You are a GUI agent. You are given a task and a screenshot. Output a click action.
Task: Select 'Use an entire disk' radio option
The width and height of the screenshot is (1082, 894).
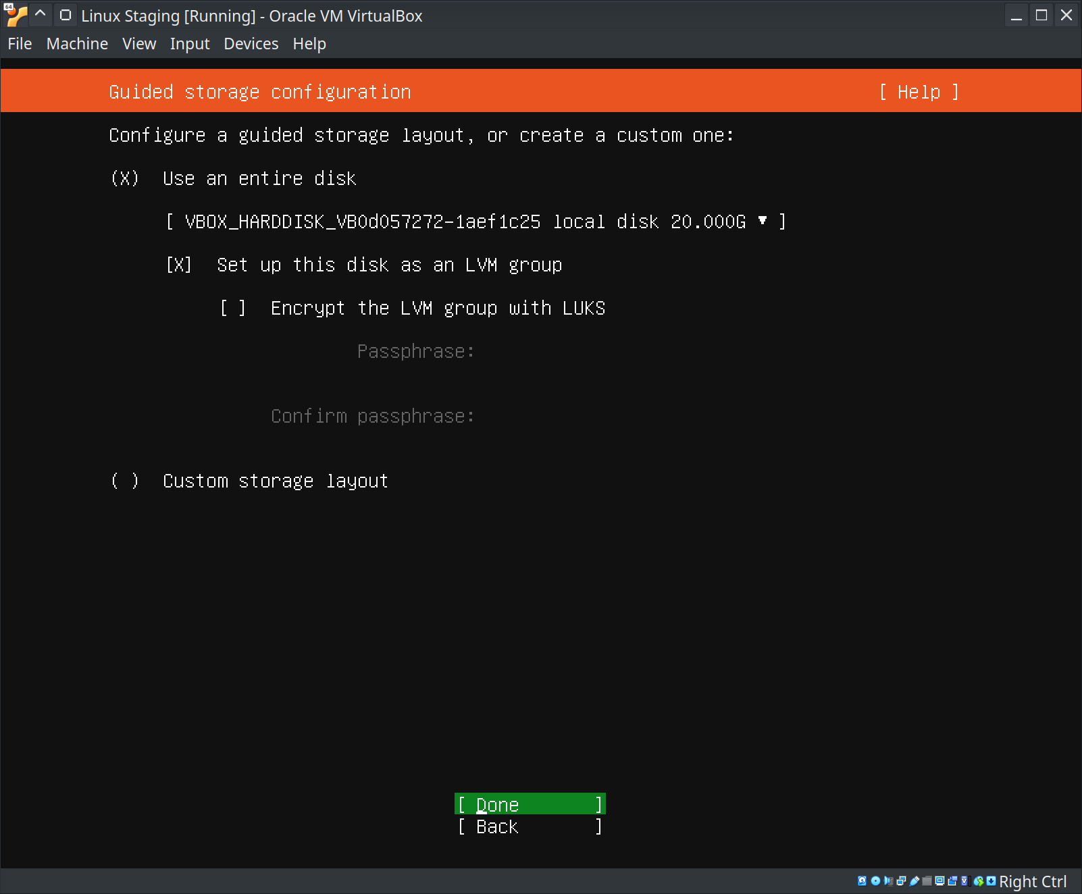coord(125,178)
